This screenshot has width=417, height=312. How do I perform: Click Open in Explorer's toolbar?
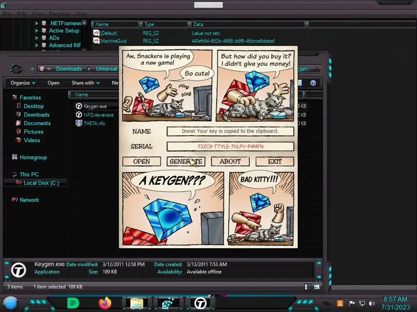coord(53,83)
